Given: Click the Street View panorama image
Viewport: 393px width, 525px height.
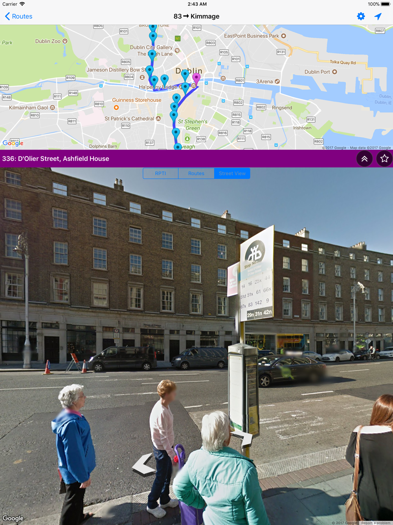Looking at the screenshot, I should (196, 346).
